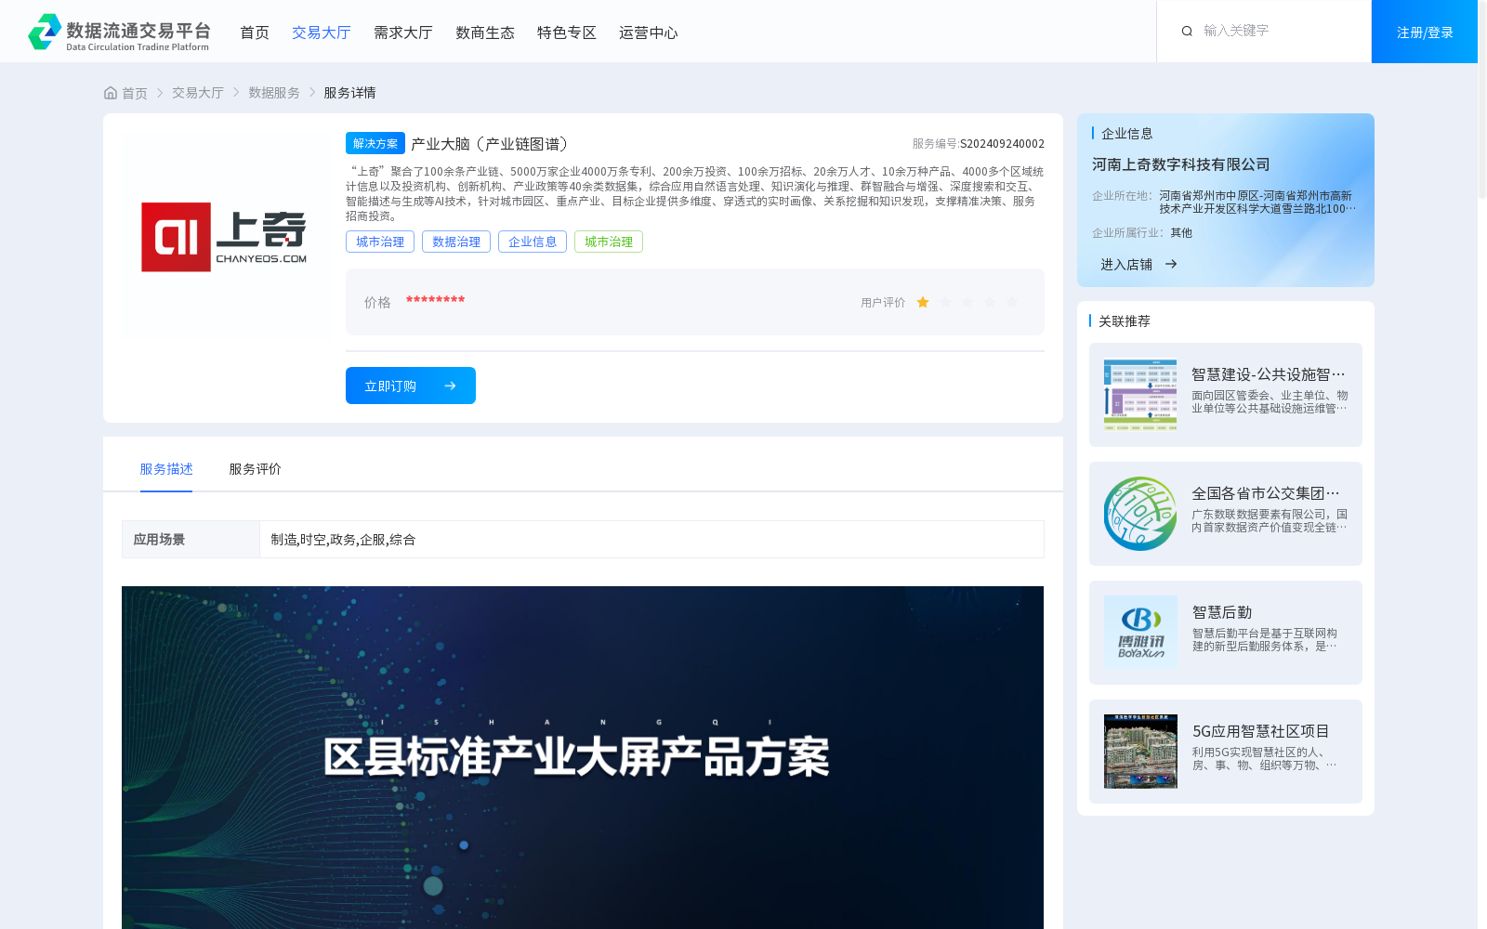Click the fifth rating star

(x=1012, y=302)
